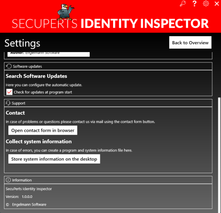
Task: Click the Author Engelmann Software field
Action: 49,54
